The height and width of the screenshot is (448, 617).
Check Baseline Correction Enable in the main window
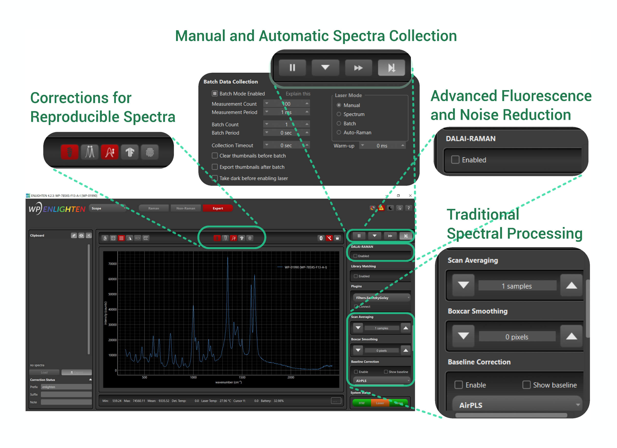pyautogui.click(x=356, y=372)
